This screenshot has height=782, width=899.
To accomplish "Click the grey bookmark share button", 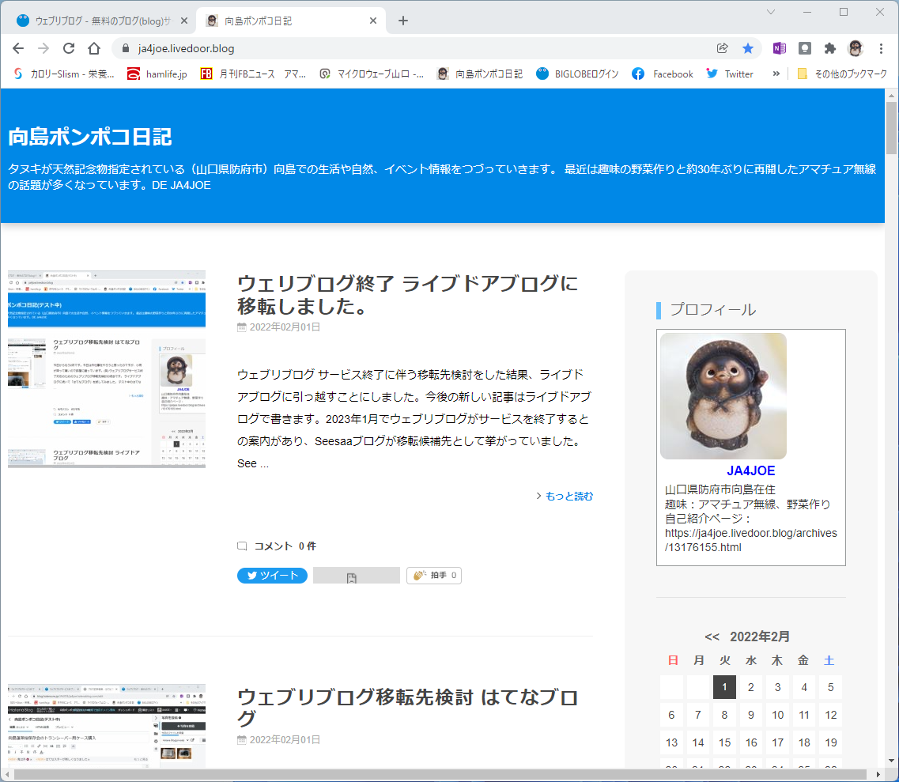I will (357, 576).
